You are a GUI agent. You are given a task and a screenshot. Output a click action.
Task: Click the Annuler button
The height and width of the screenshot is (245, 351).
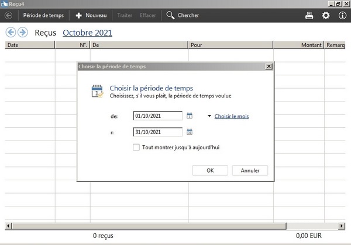tap(250, 170)
